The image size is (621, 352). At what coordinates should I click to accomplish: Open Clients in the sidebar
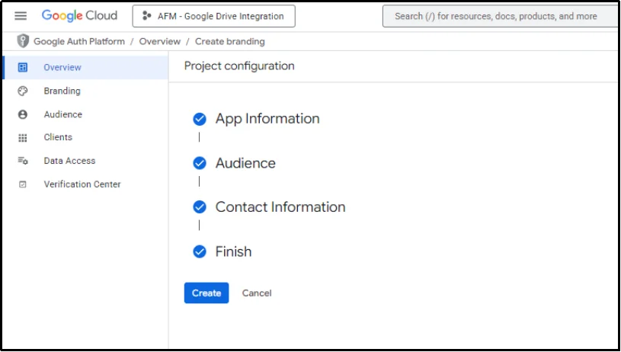[x=86, y=137]
